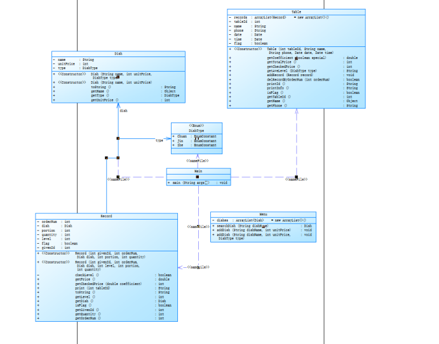Select the Main class title
The image size is (439, 344).
point(198,171)
